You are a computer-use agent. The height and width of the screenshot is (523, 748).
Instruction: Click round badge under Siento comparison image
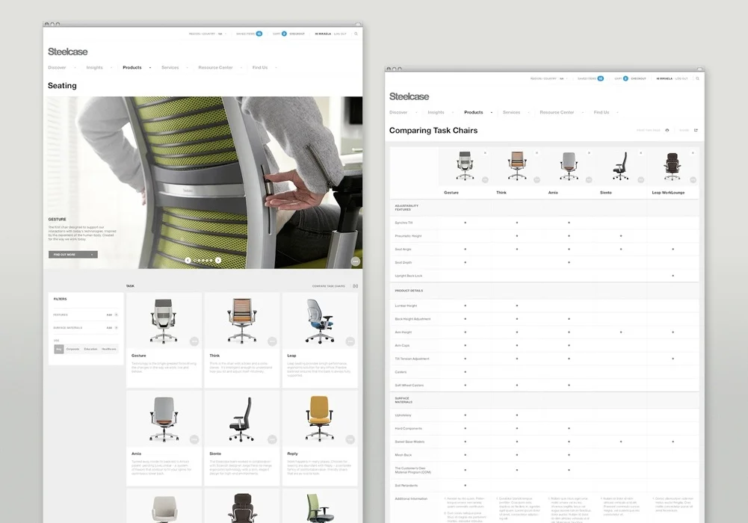tap(640, 180)
